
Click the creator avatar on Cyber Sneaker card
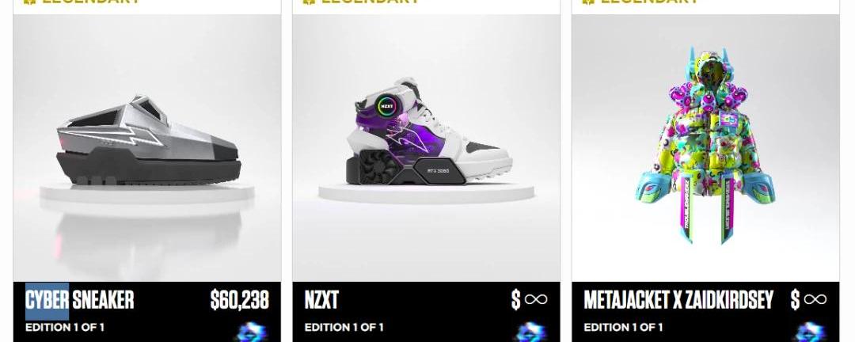coord(252,331)
